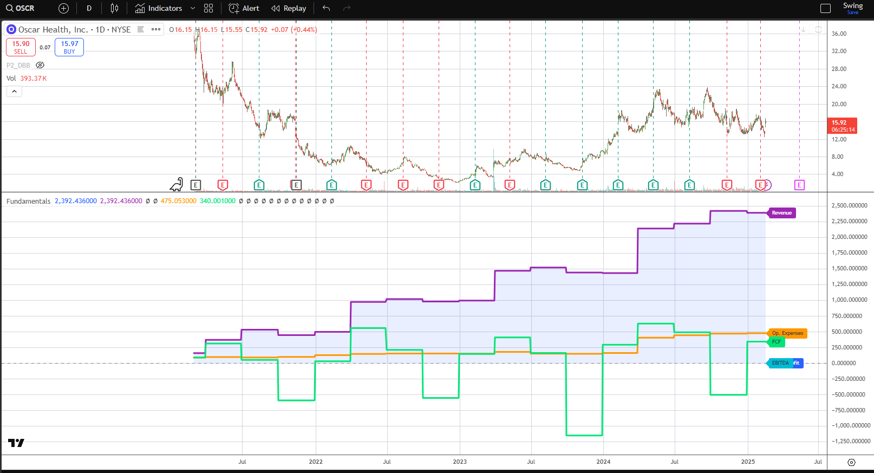This screenshot has height=473, width=874.
Task: Open the three-dots more menu by symbol title
Action: point(156,29)
